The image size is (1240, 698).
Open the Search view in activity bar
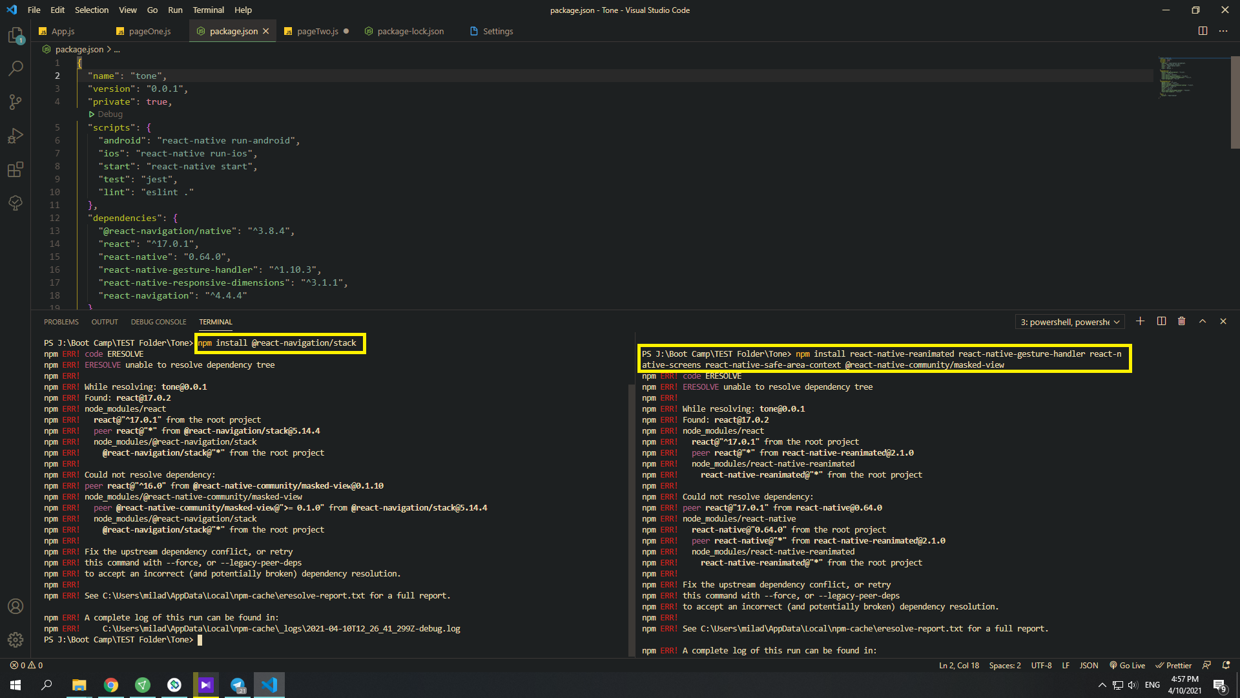(15, 68)
